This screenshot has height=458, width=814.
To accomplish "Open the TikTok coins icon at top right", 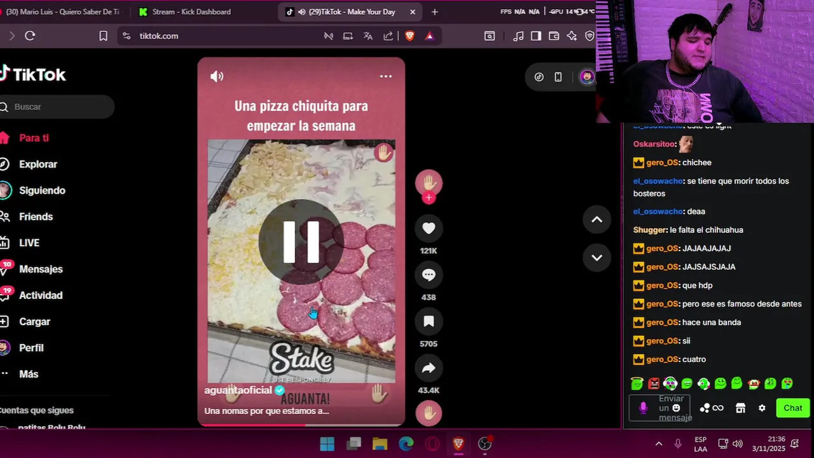I will [x=539, y=77].
